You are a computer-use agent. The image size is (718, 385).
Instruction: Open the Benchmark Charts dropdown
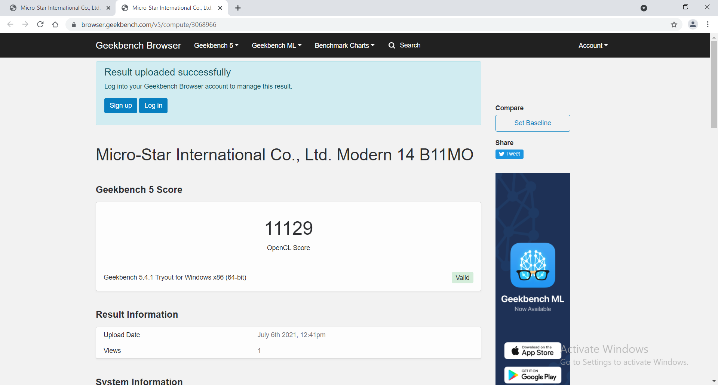pos(344,46)
